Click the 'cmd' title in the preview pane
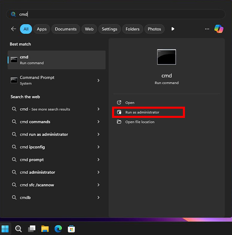232x235 pixels. click(x=167, y=76)
